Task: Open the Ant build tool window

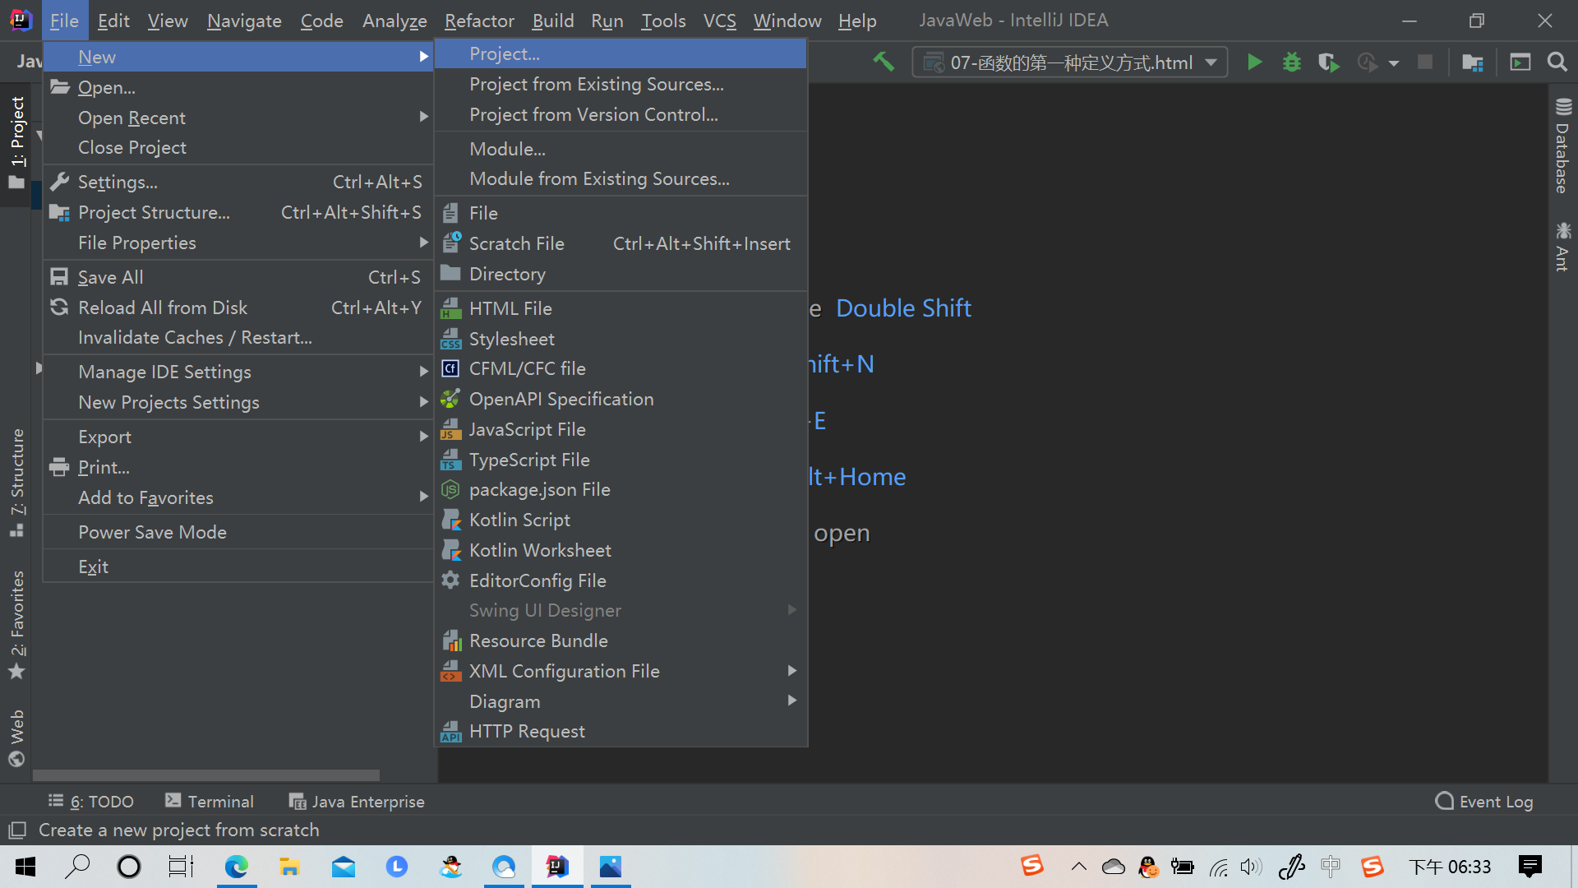Action: 1562,247
